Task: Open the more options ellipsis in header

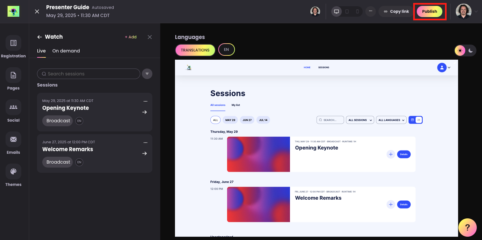Action: 371,11
